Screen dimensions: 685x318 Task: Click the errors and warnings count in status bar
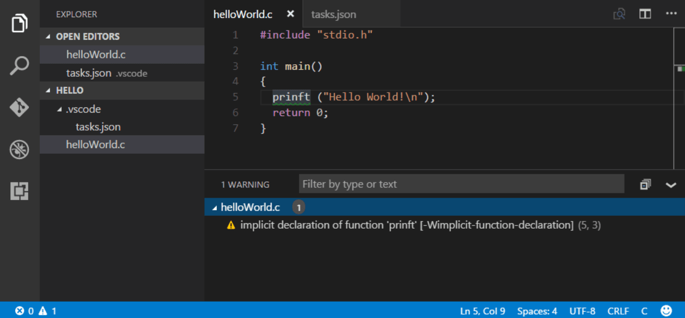click(36, 311)
